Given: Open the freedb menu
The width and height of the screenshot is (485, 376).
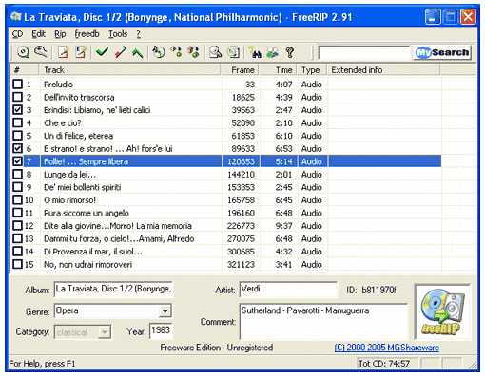Looking at the screenshot, I should point(87,34).
